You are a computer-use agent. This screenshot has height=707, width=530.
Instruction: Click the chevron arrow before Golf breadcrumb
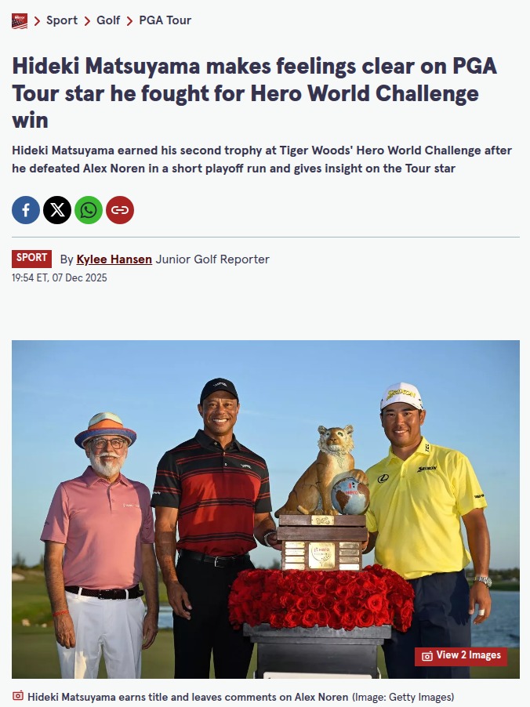[87, 20]
